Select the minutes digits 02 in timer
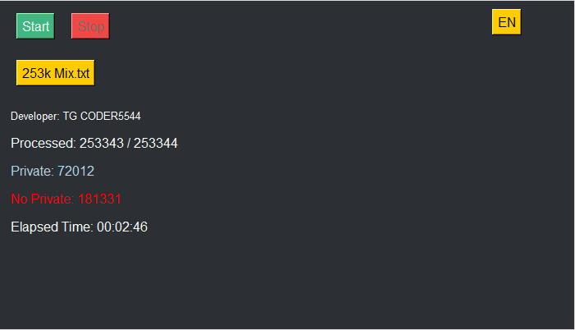The height and width of the screenshot is (330, 575). 122,227
